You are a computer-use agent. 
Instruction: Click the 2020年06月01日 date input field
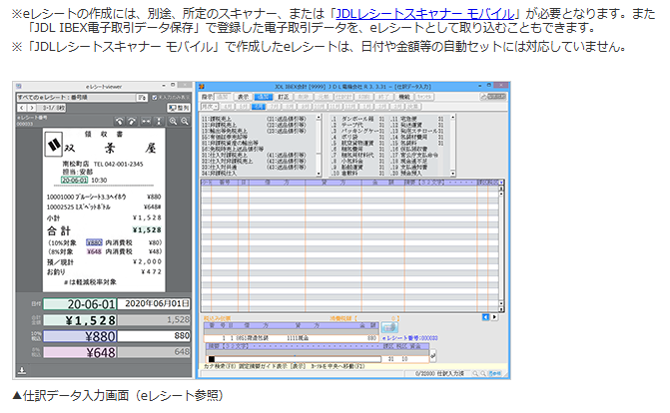(x=154, y=303)
